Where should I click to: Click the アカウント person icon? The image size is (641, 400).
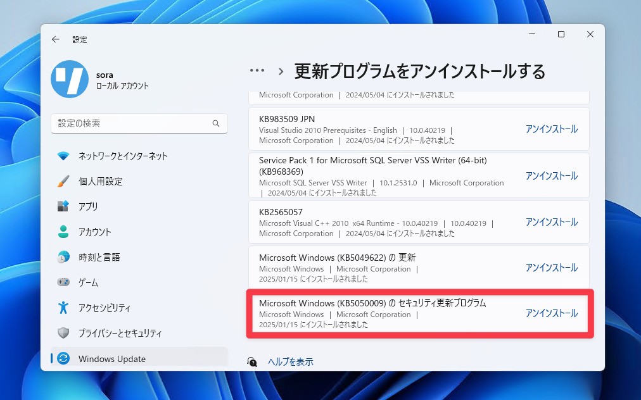click(63, 232)
